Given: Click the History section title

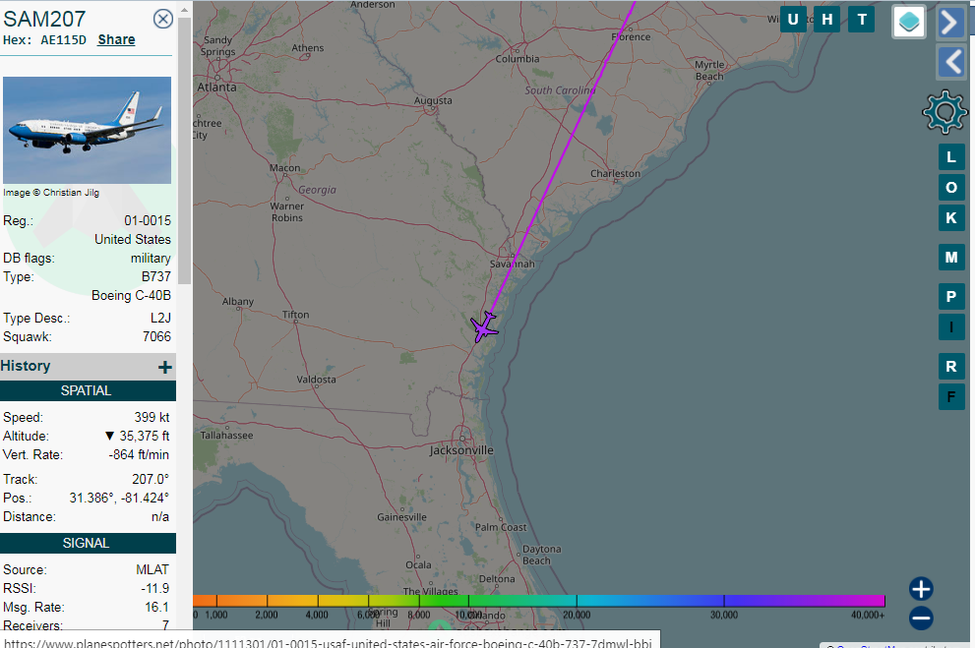Looking at the screenshot, I should [26, 366].
